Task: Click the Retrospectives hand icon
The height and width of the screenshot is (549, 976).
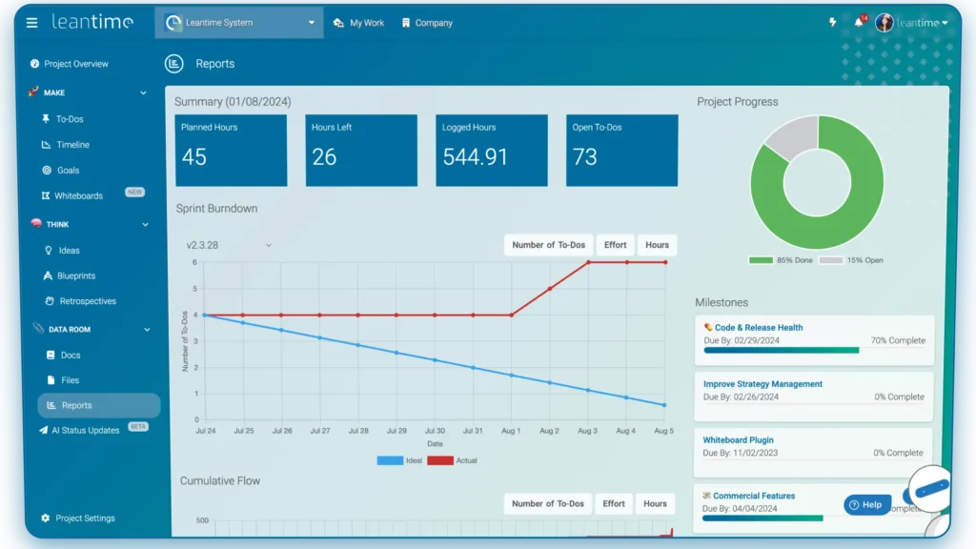Action: point(50,300)
